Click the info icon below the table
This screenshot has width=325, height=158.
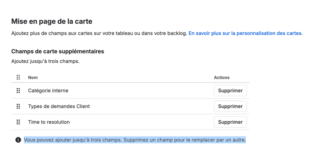coord(18,140)
